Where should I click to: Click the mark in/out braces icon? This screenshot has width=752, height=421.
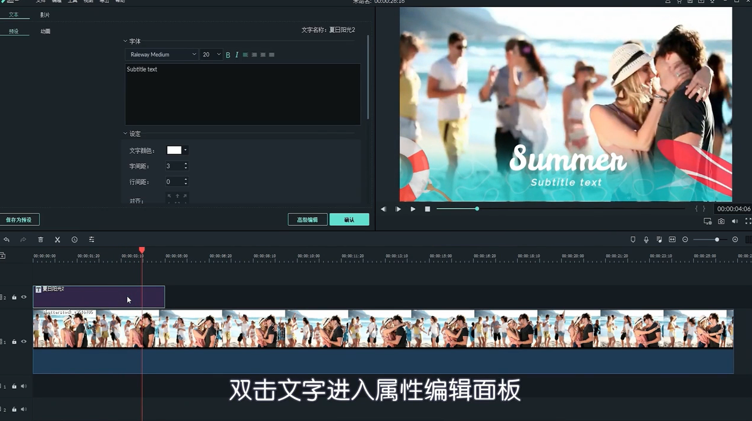pos(700,209)
